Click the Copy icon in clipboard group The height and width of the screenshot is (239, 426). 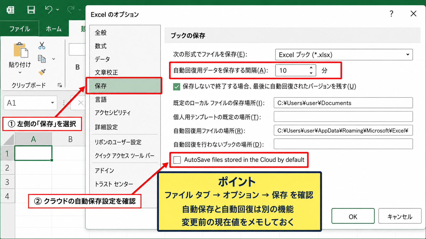pos(42,59)
